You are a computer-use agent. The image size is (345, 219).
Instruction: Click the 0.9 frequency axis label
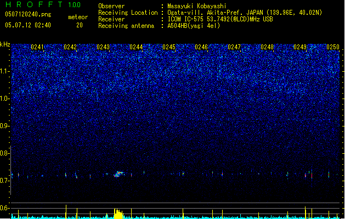coord(4,126)
